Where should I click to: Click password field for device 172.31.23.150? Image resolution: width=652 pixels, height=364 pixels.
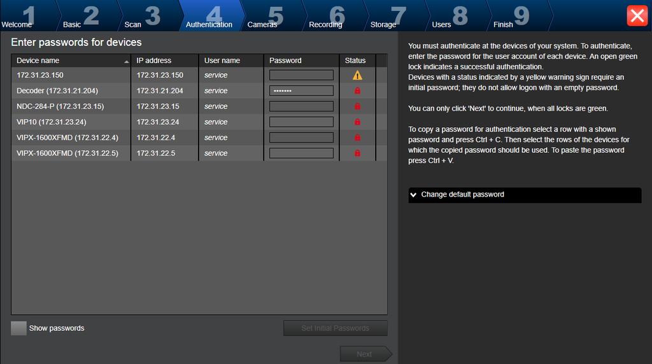coord(301,75)
